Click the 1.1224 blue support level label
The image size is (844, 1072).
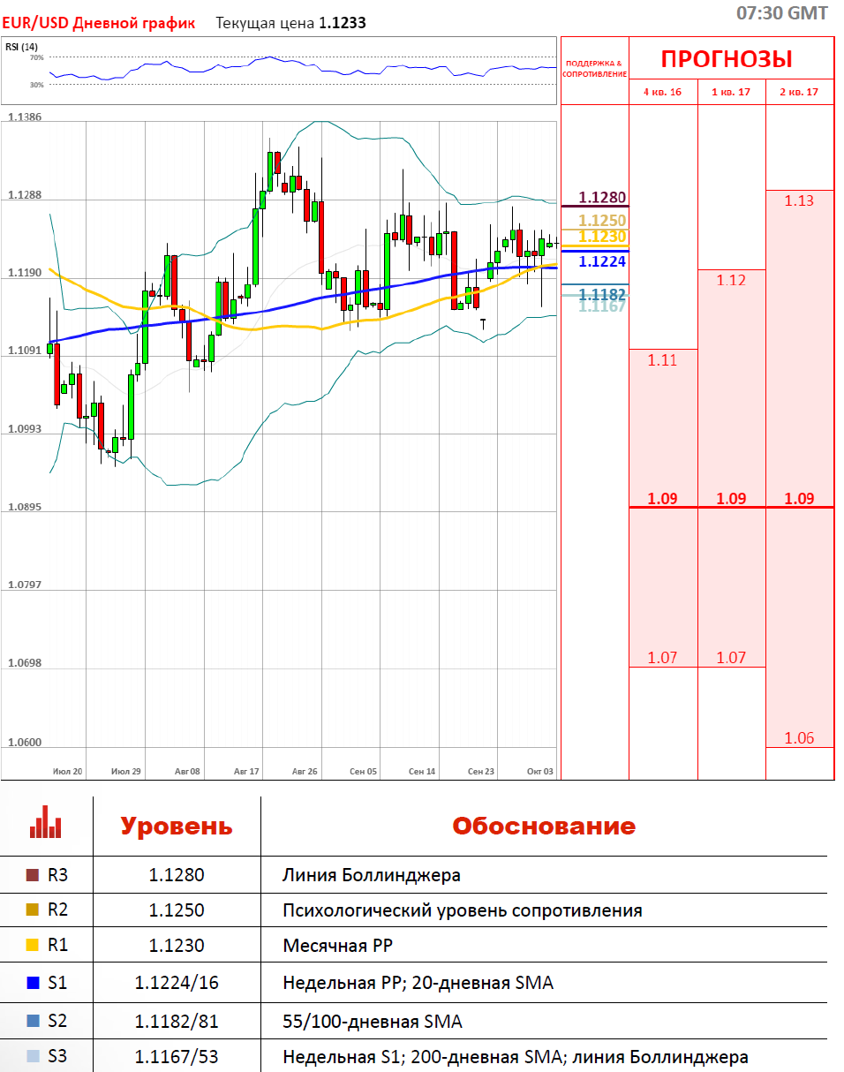(x=602, y=261)
